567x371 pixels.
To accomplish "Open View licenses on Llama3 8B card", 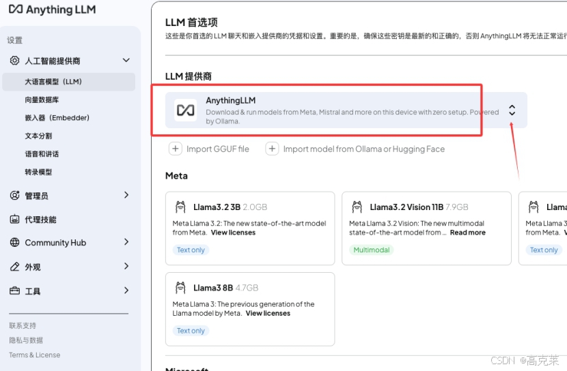I will (268, 313).
